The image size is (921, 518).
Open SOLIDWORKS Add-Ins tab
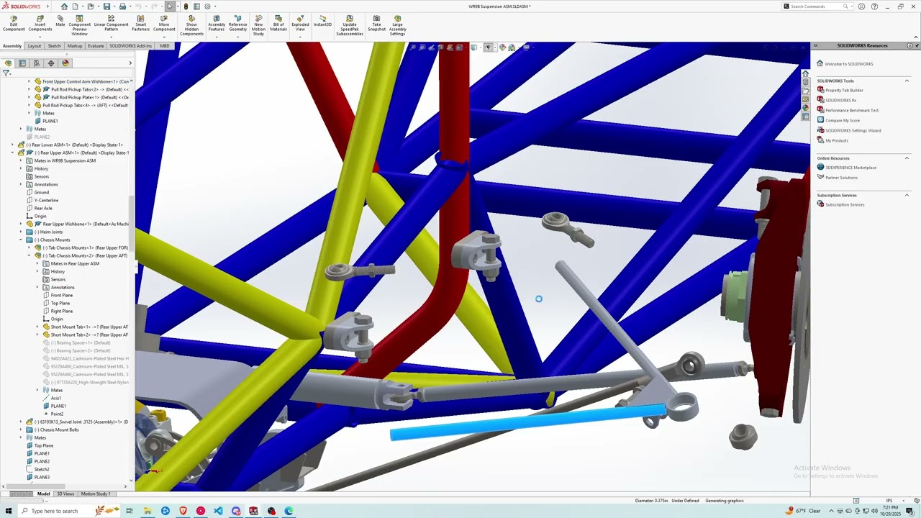[x=130, y=46]
